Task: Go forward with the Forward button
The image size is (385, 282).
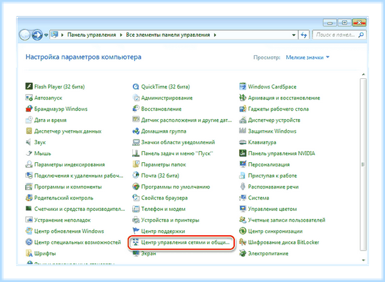Action: coord(37,35)
